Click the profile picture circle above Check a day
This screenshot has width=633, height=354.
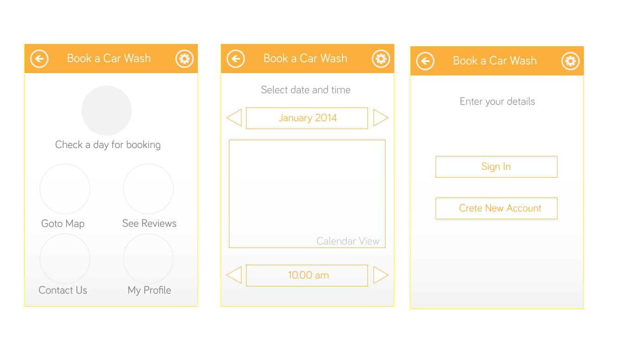tap(107, 110)
